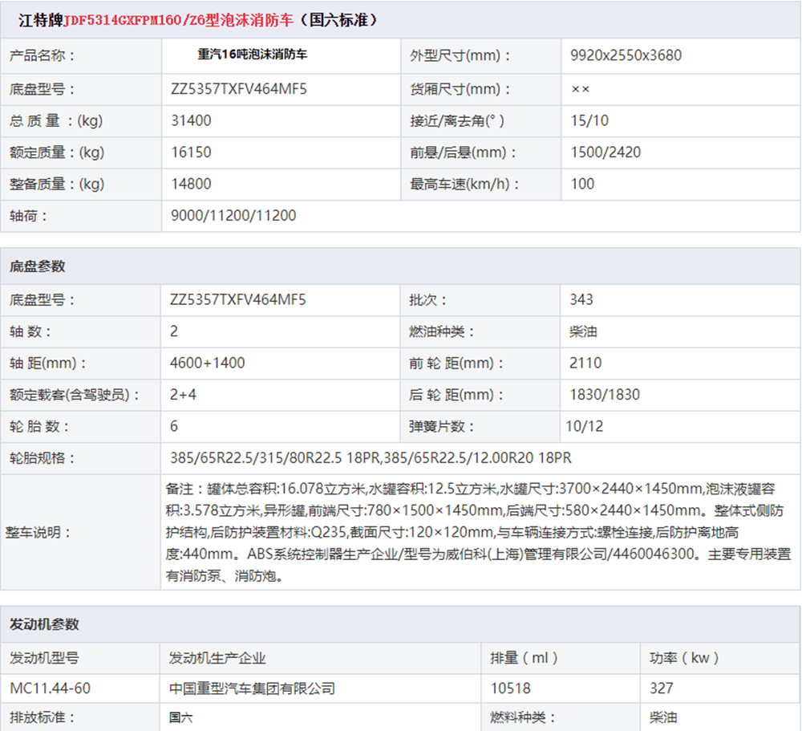
Task: Click total mass value 31400
Action: coord(191,121)
